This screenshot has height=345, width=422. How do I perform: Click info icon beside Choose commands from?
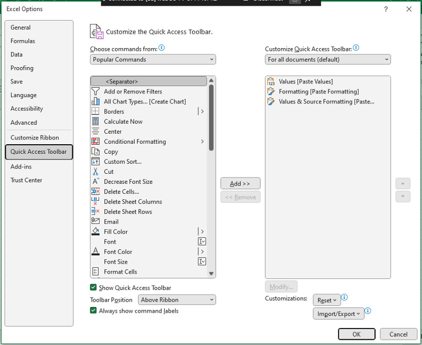[x=161, y=48]
